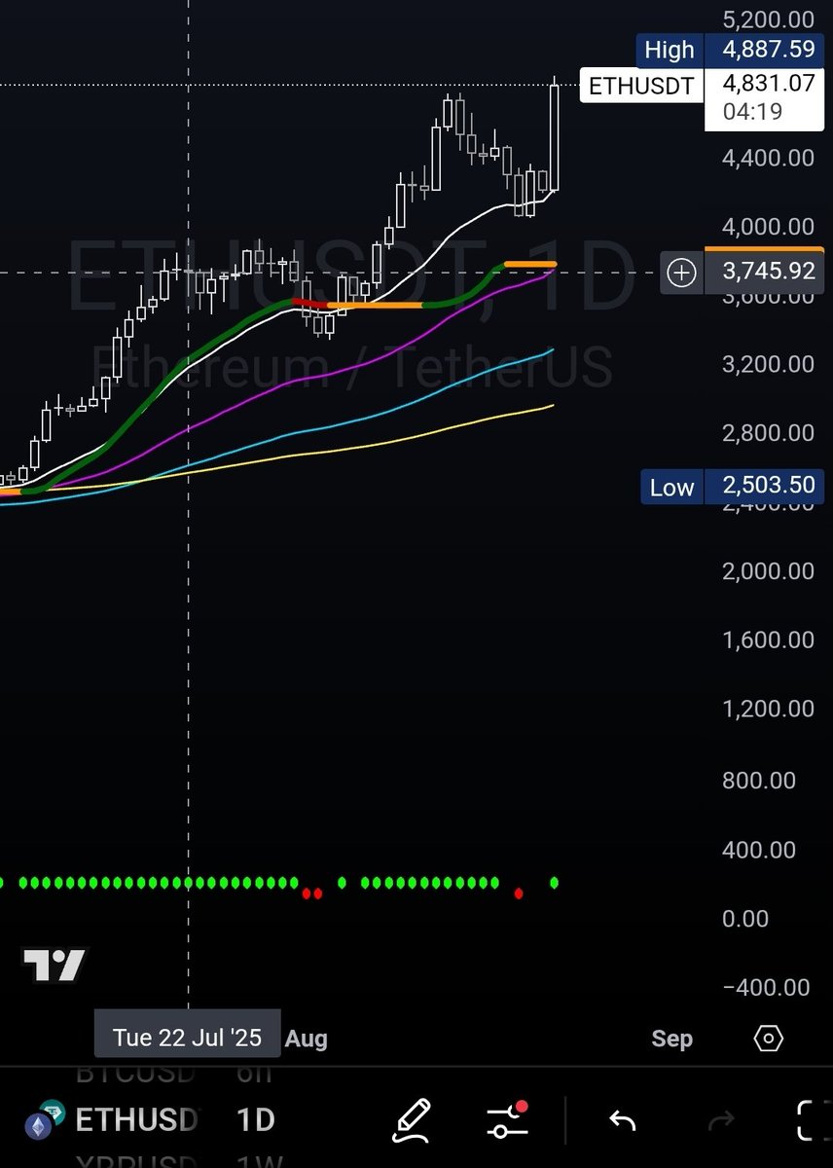Tap the Tue 22 Jul '25 date label
This screenshot has width=833, height=1168.
186,1036
